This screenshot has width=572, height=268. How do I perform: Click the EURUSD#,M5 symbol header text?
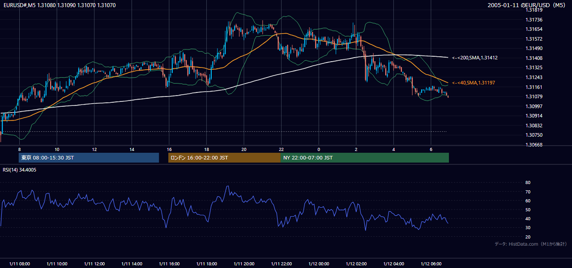59,5
